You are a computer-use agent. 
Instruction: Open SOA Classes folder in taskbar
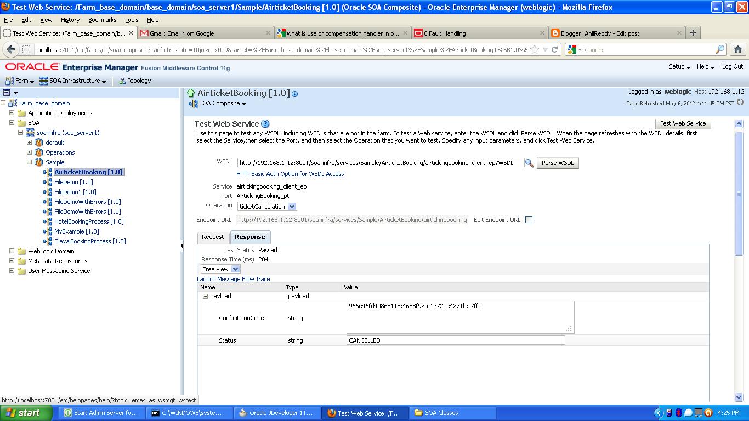pyautogui.click(x=452, y=413)
